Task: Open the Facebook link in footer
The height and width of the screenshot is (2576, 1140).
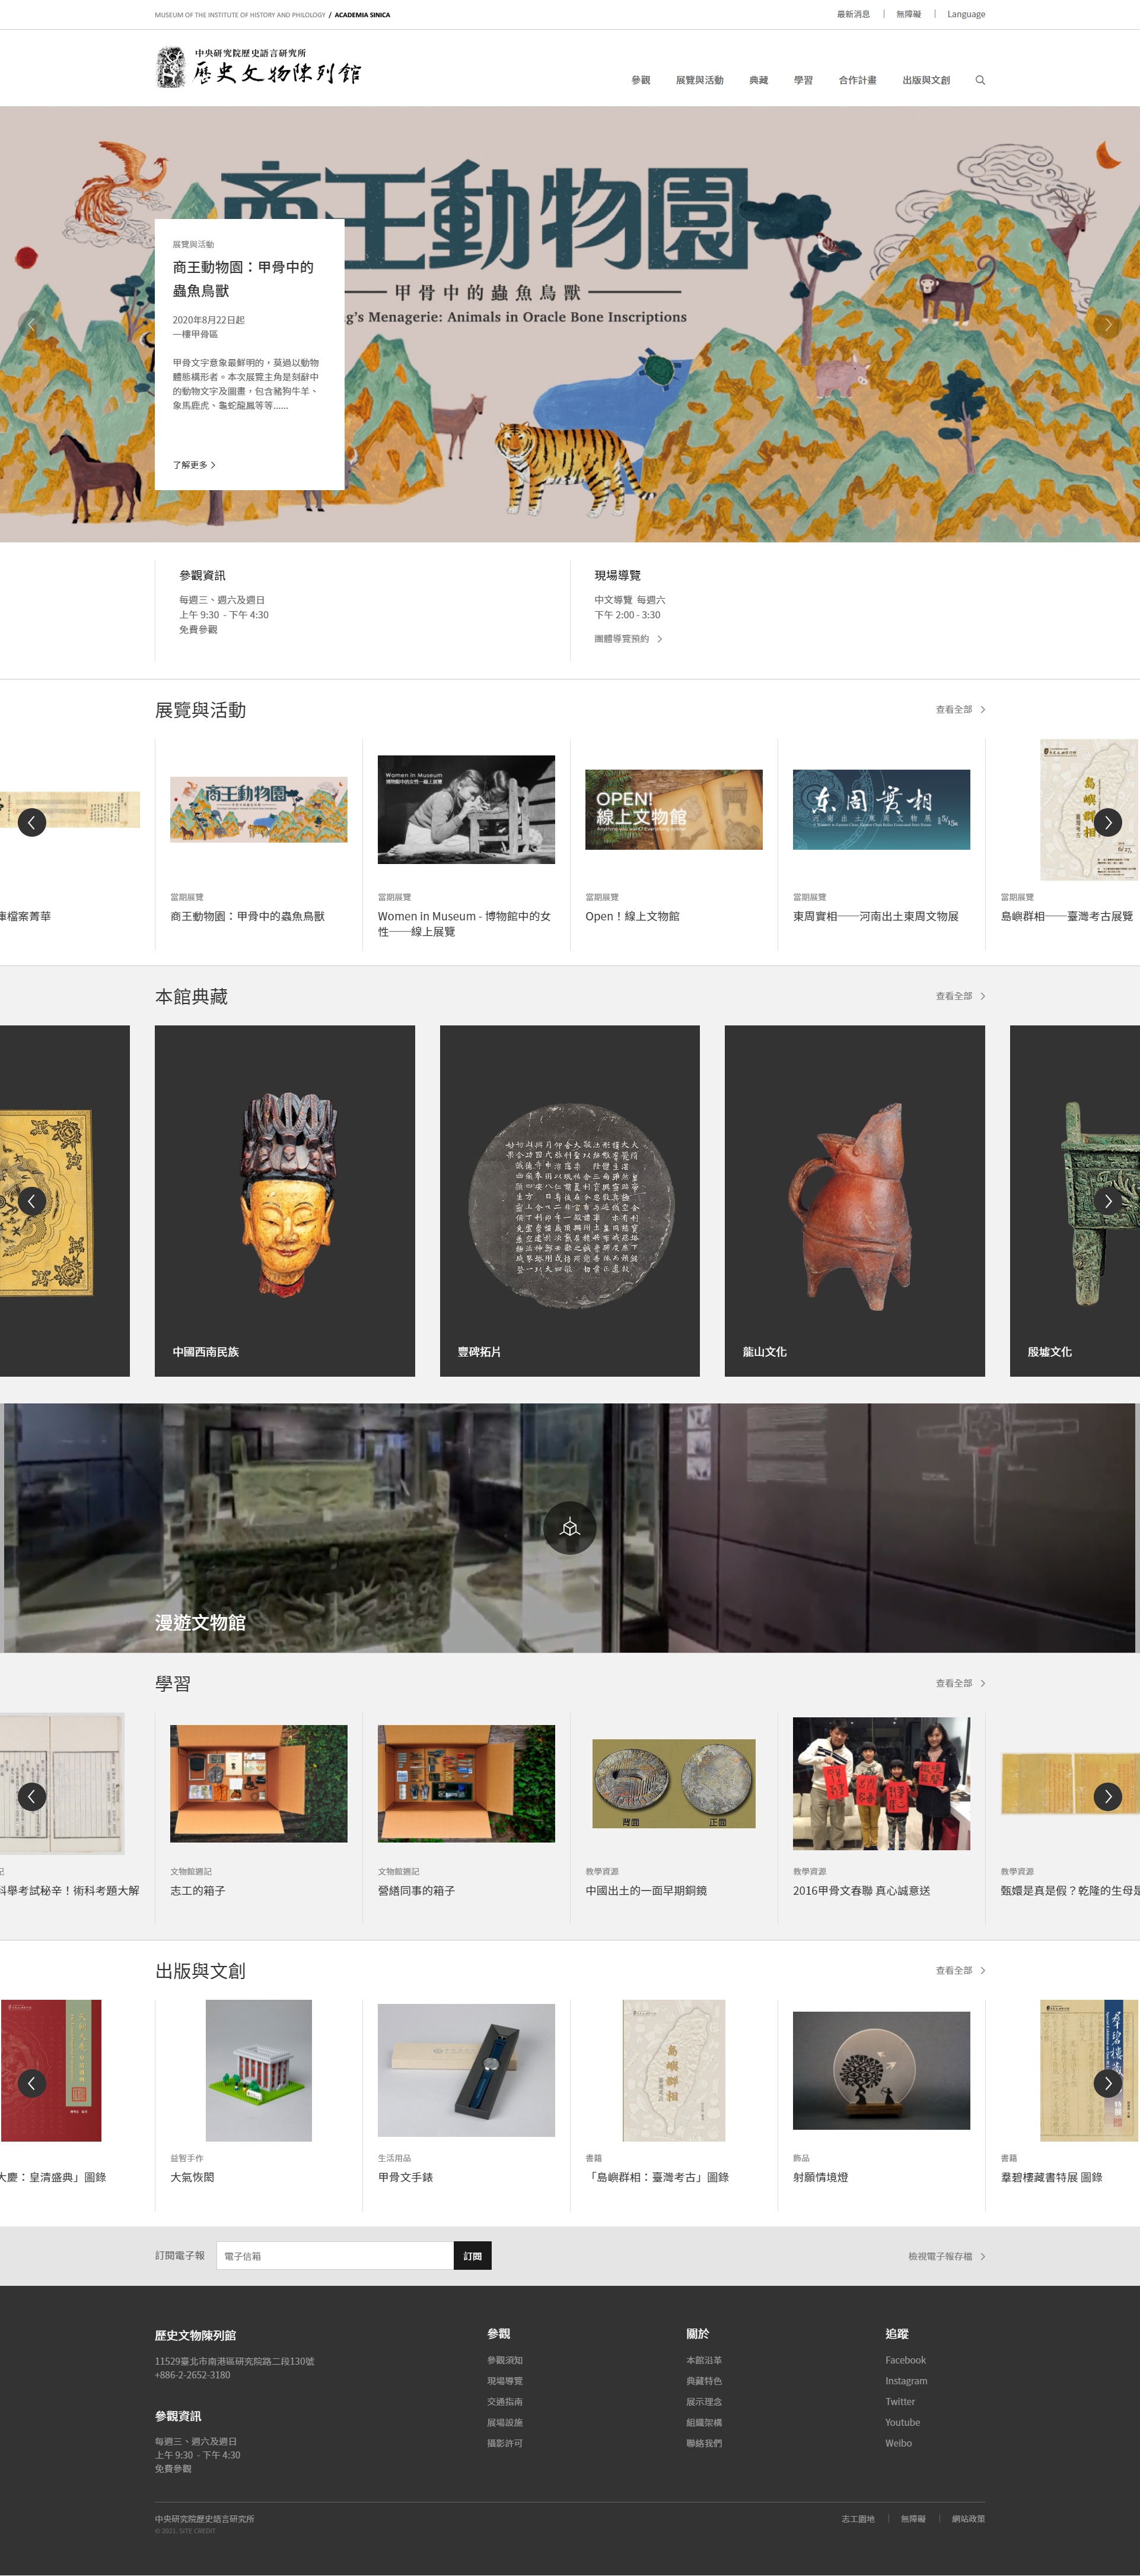Action: pos(905,2360)
